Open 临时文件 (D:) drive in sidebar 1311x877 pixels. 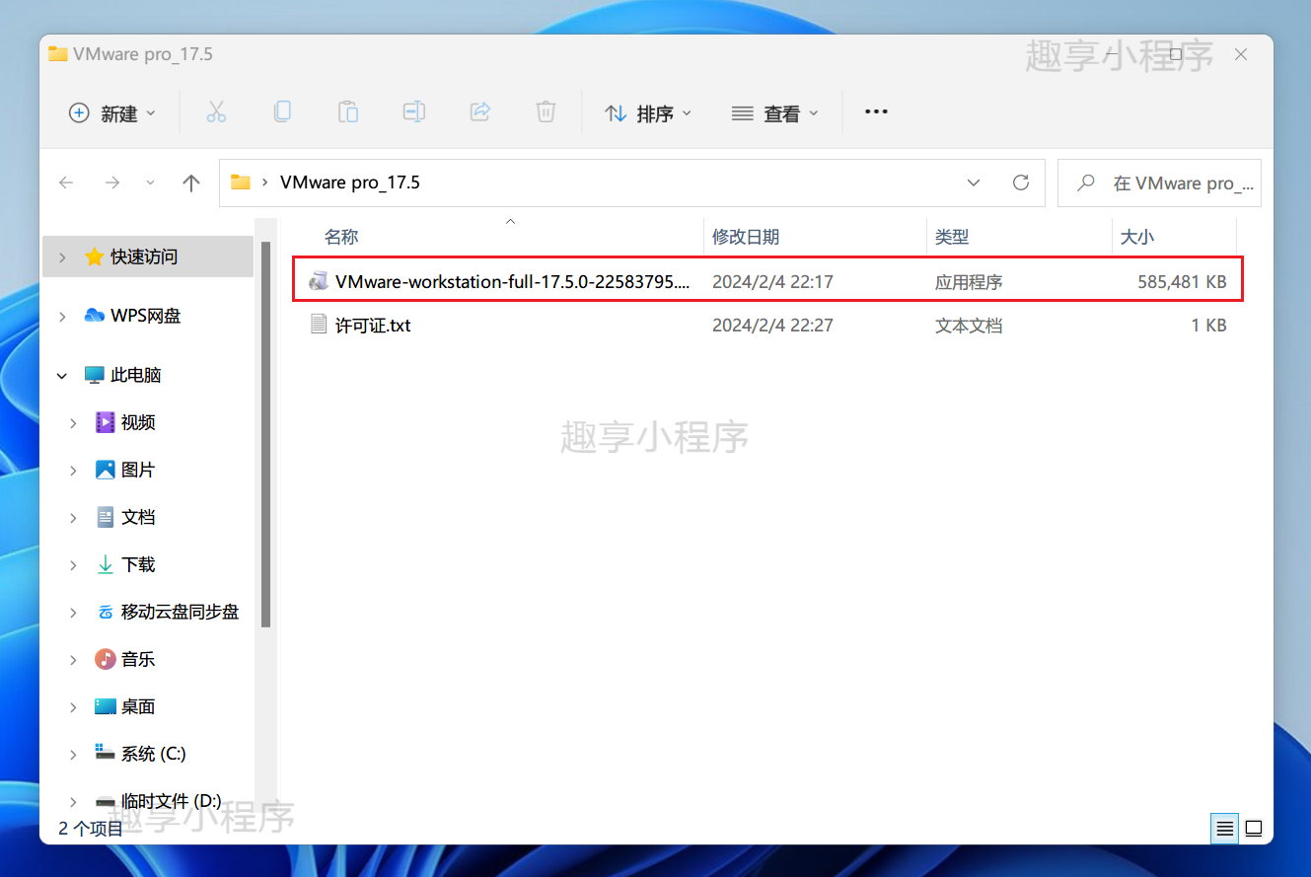pos(171,801)
